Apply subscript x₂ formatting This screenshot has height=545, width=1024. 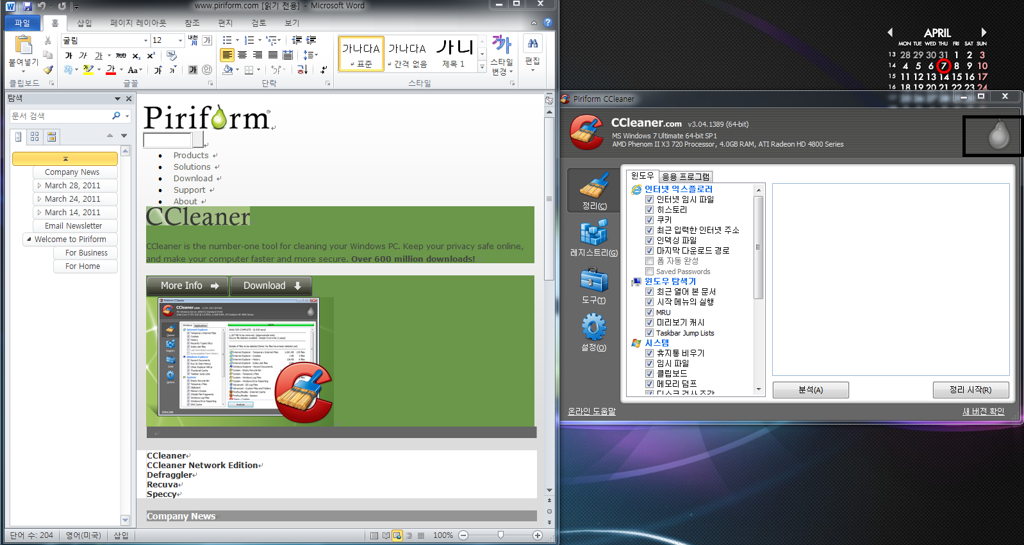(136, 56)
